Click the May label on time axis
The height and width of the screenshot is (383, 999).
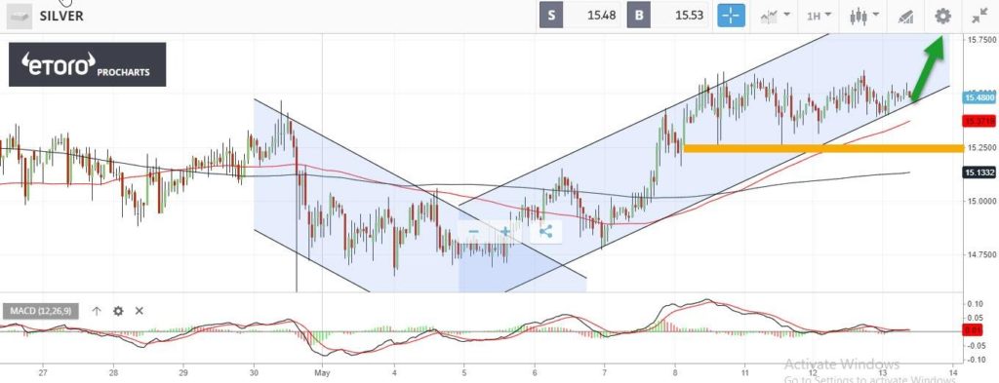[x=322, y=372]
